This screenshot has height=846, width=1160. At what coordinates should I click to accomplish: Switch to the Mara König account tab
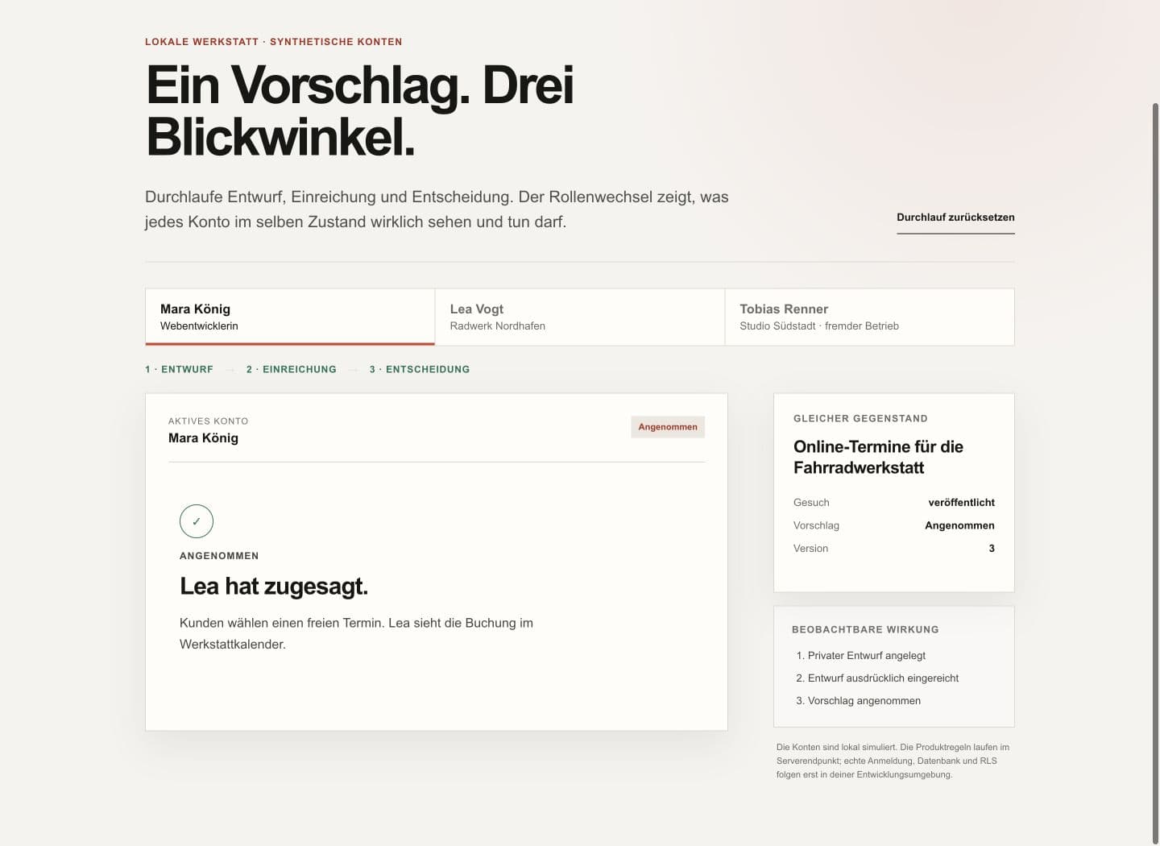click(290, 317)
